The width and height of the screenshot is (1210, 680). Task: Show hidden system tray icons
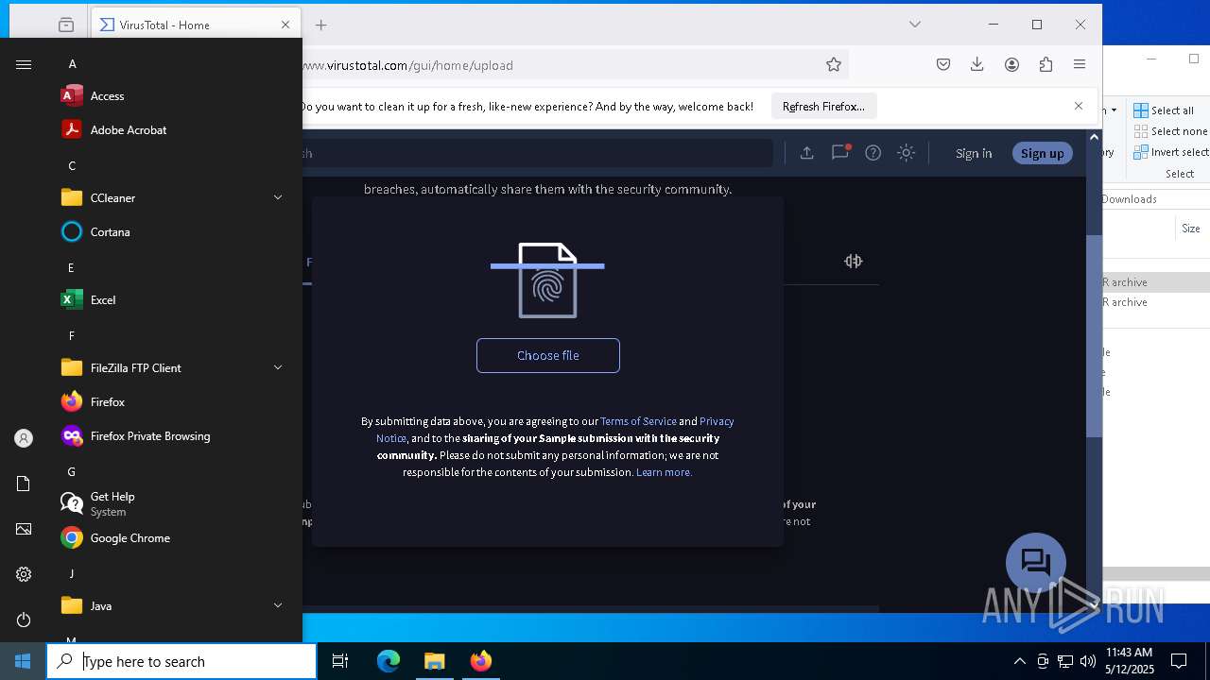tap(1019, 661)
